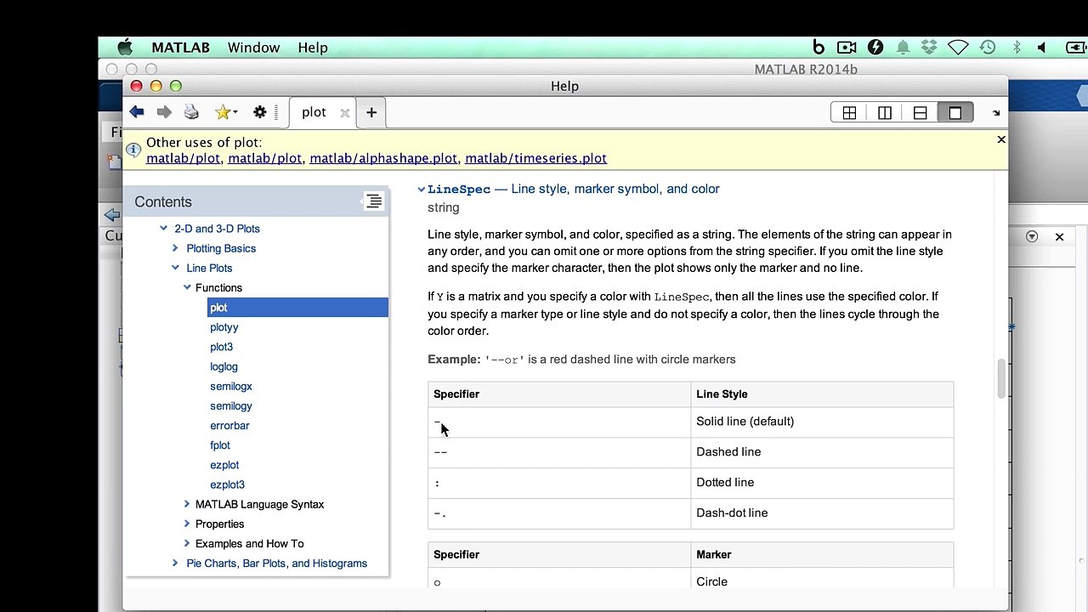Click the notification bell menu bar icon

tap(903, 48)
